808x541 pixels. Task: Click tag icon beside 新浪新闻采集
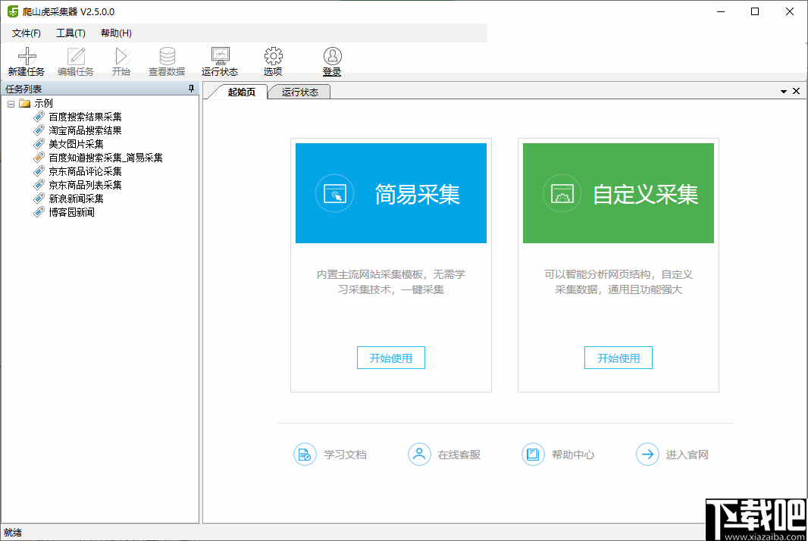point(39,199)
